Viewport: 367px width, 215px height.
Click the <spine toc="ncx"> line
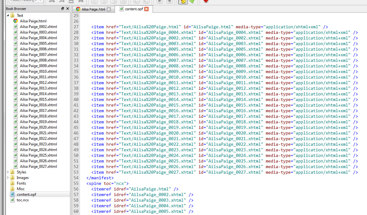point(107,184)
